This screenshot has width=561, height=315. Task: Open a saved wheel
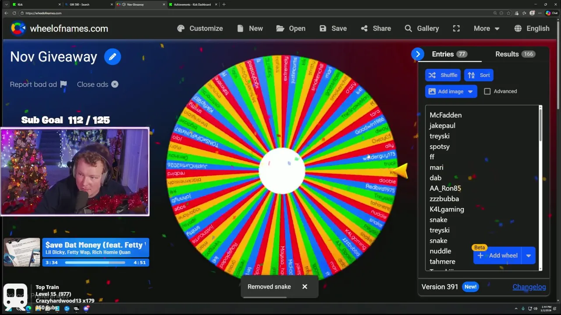point(291,28)
